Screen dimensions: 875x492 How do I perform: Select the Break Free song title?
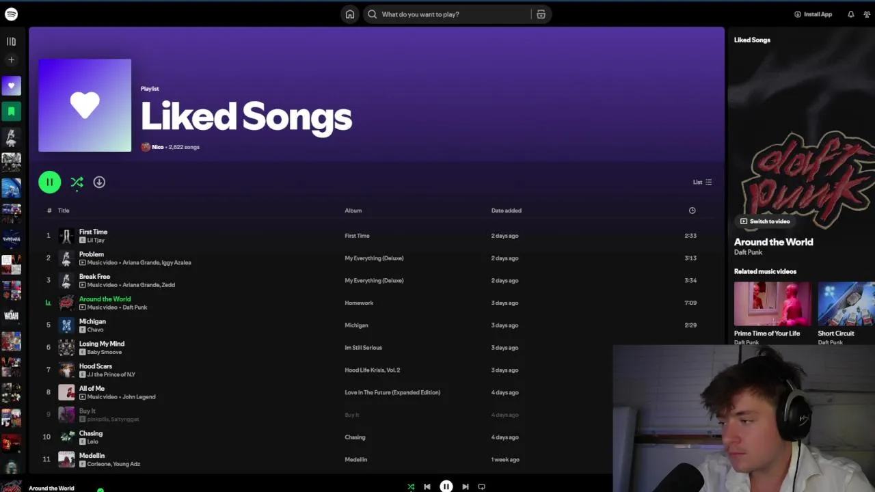pos(94,277)
